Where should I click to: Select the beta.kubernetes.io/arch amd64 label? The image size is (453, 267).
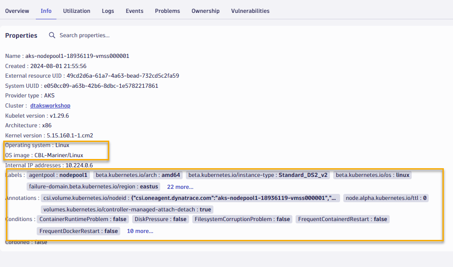(x=138, y=175)
